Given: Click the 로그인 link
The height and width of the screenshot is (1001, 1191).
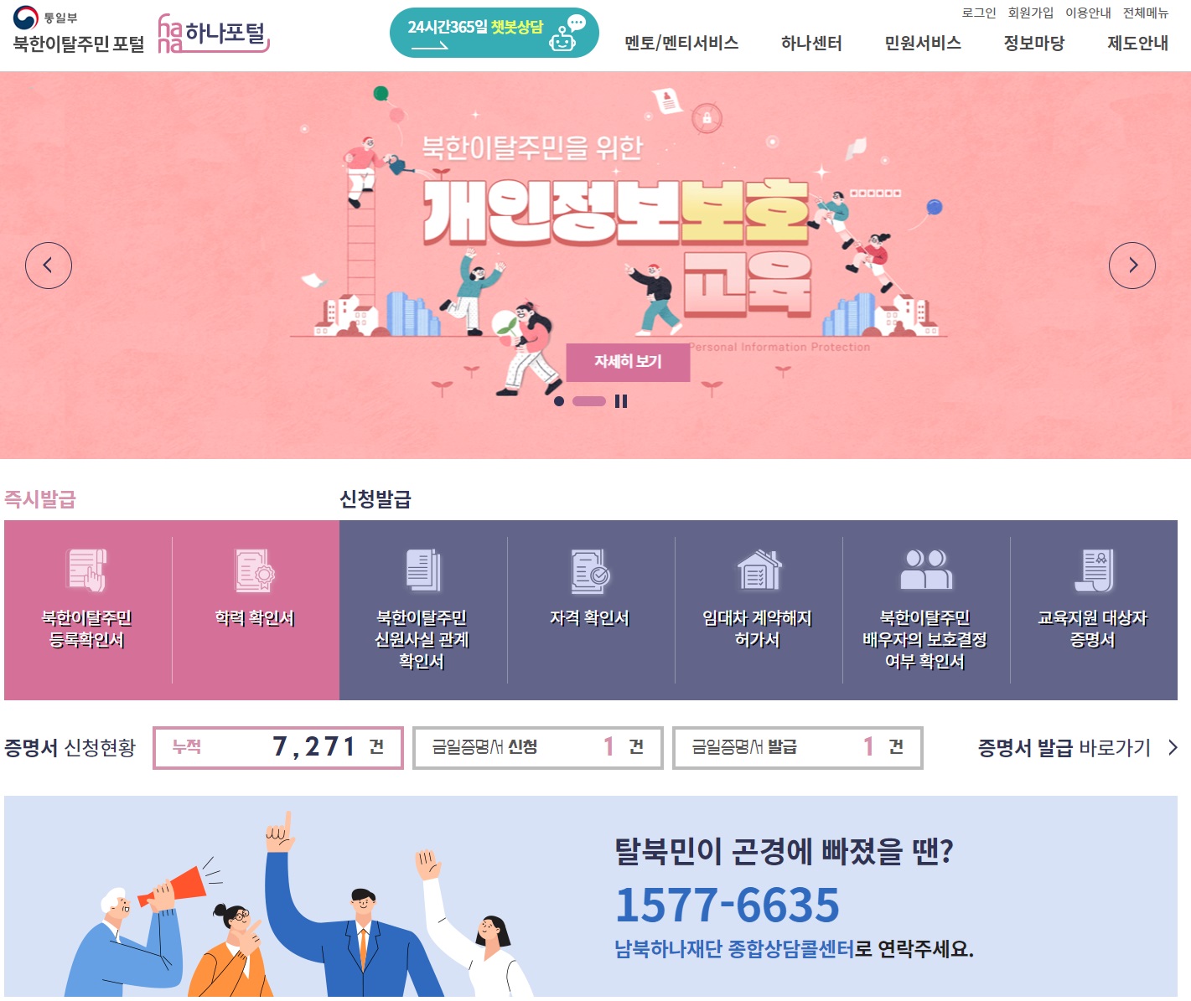Looking at the screenshot, I should tap(979, 13).
